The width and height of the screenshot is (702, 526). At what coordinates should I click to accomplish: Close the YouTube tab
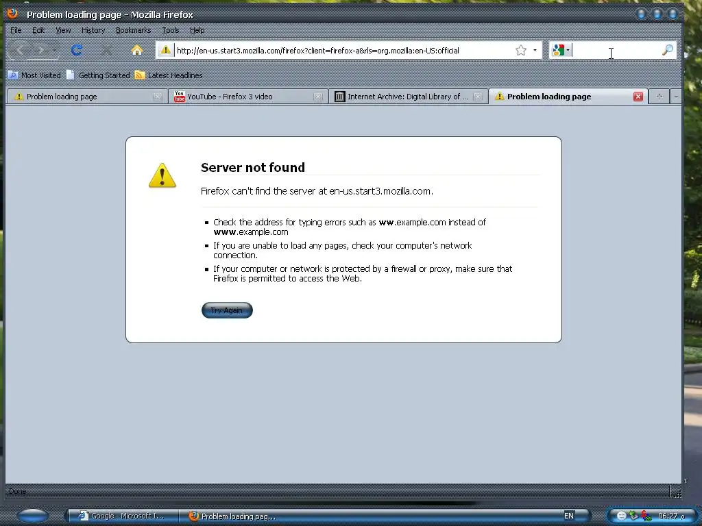pyautogui.click(x=318, y=97)
